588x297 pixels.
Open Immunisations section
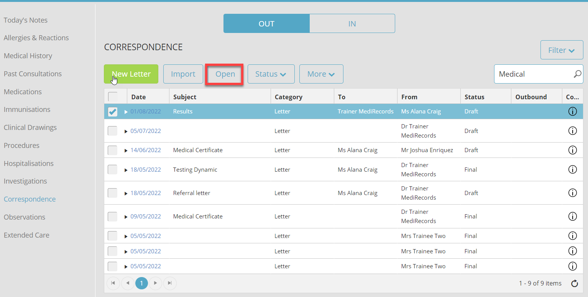click(x=27, y=109)
